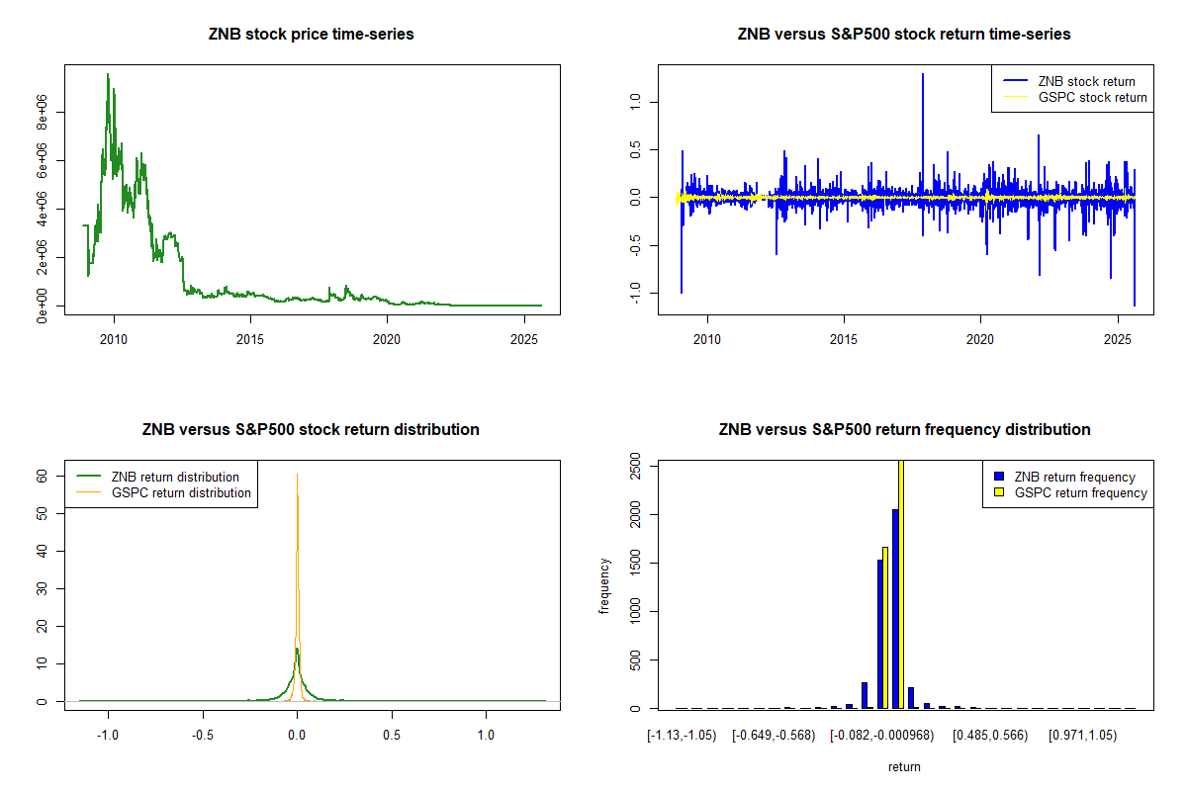
Task: Click the 'ZNB versus S&P500 return frequency distribution' title
Action: pyautogui.click(x=904, y=430)
